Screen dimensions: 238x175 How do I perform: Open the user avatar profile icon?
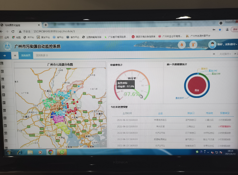pyautogui.click(x=212, y=45)
